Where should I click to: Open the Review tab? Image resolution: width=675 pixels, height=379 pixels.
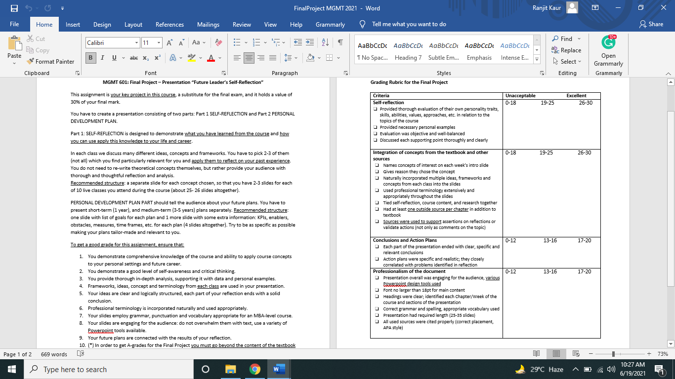242,25
